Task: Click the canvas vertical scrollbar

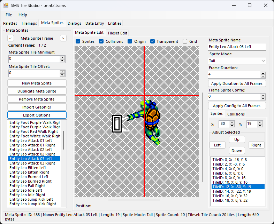Action: (x=202, y=137)
